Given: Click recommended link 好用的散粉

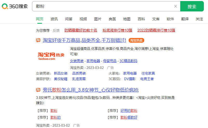Looking at the screenshot, I should [x=129, y=111].
